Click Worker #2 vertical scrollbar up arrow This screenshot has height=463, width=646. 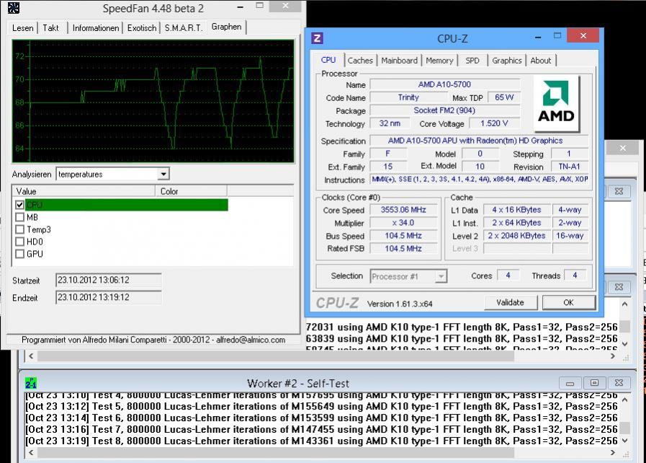tap(625, 400)
